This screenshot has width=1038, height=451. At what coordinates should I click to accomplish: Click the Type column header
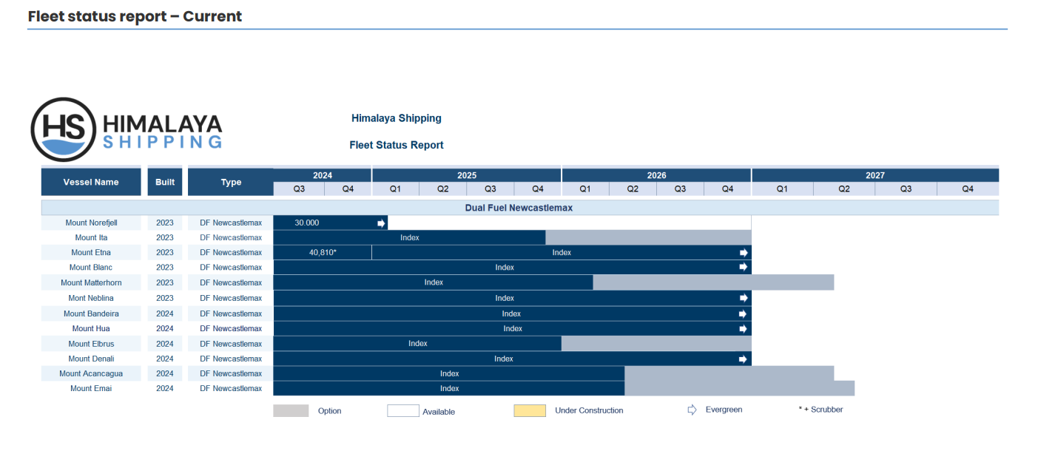coord(231,182)
